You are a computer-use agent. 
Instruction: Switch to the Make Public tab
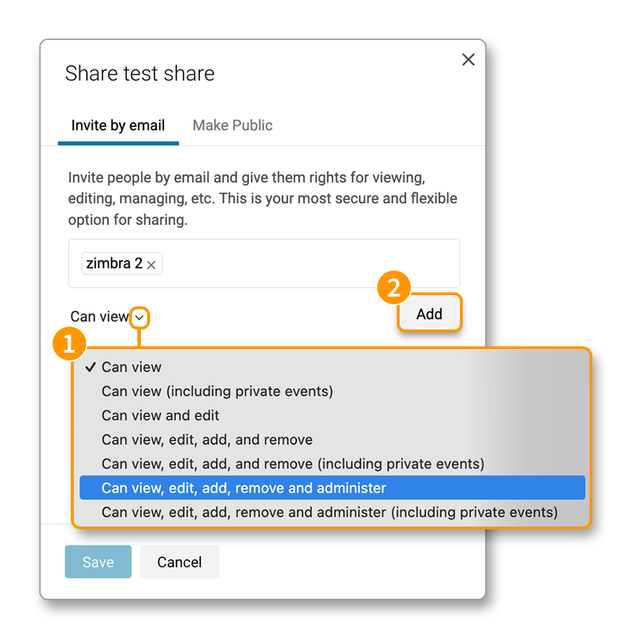tap(232, 125)
